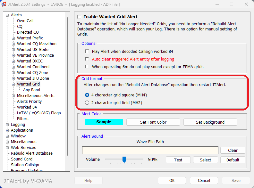This screenshot has height=188, width=254.
Task: Select Wanted DXCC in tree
Action: (x=30, y=61)
